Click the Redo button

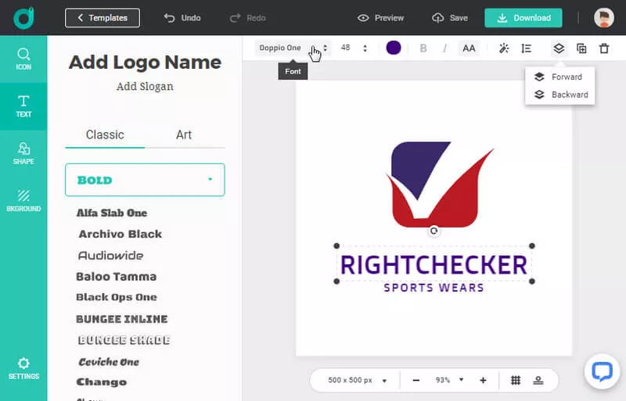[x=247, y=18]
